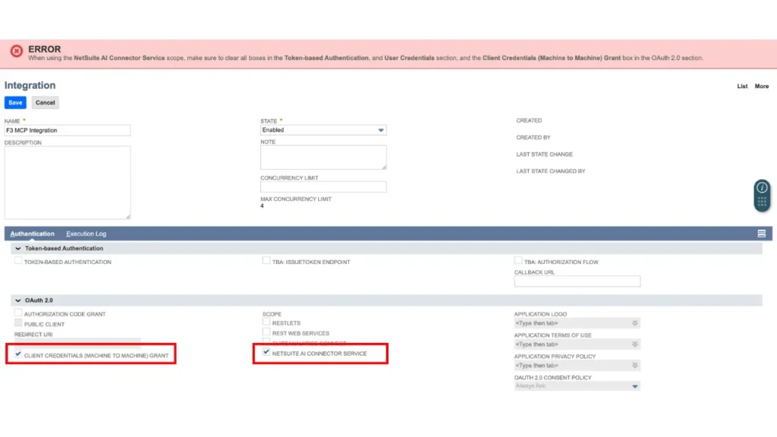Uncheck CLIENT CREDENTIALS (MACHINE TO MACHINE) GRANT

point(18,353)
